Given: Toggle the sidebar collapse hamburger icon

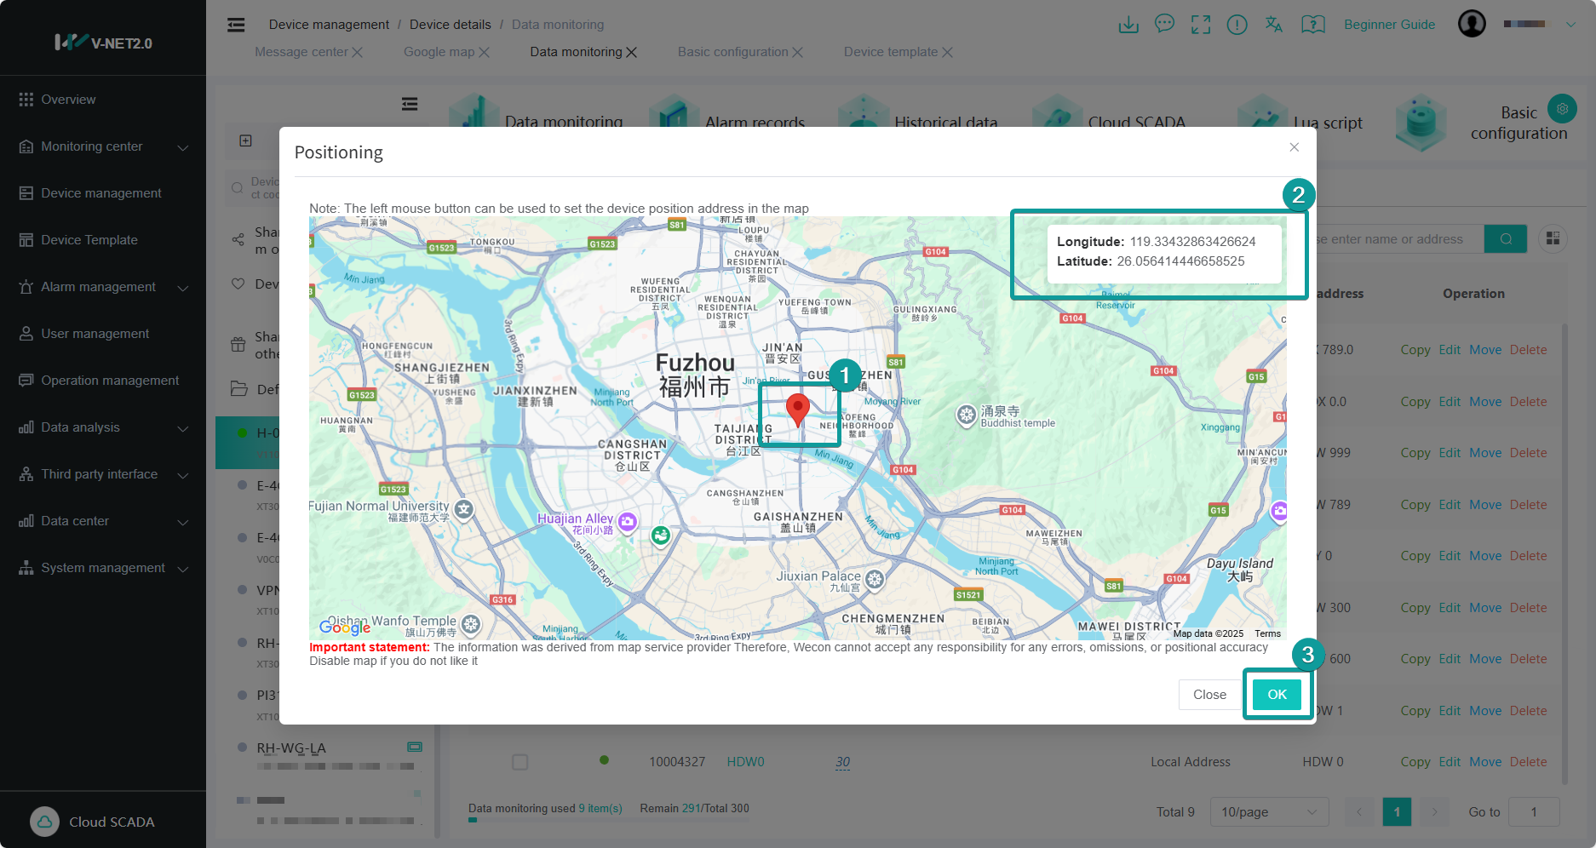Looking at the screenshot, I should 236,25.
